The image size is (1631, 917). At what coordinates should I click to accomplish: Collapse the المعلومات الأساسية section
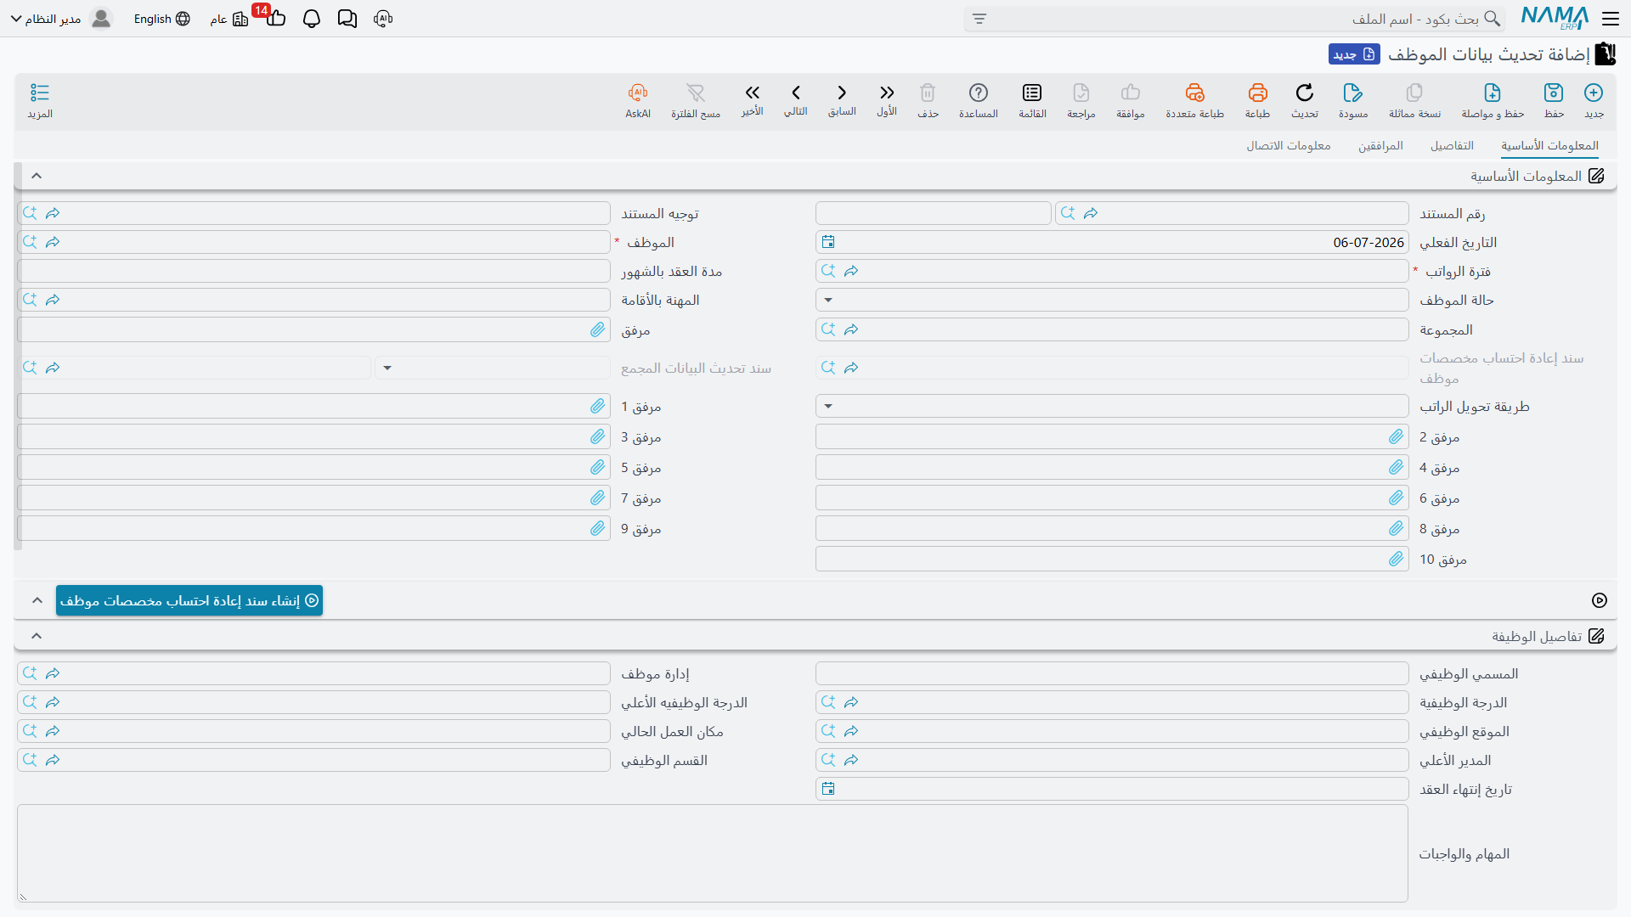point(37,176)
